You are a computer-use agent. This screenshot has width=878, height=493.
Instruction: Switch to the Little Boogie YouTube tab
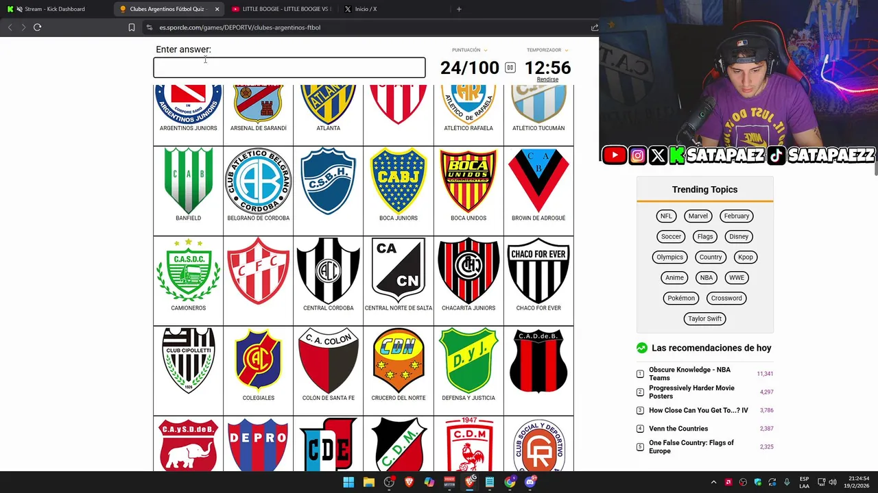[281, 9]
